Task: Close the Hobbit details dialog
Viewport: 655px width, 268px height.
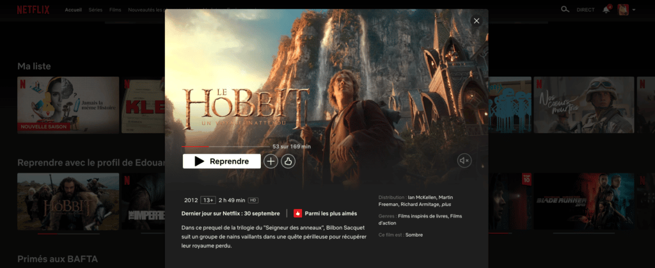Action: pos(476,21)
